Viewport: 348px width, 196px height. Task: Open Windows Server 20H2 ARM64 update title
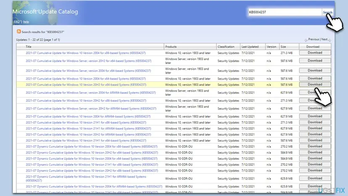click(91, 109)
